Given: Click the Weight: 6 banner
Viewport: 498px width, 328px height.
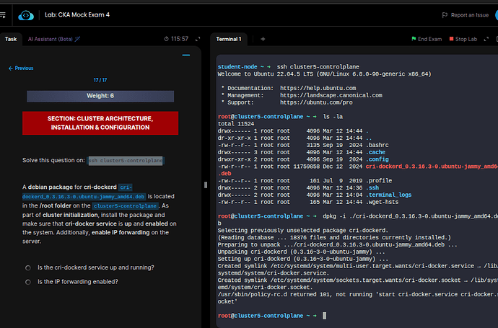Looking at the screenshot, I should [x=100, y=96].
